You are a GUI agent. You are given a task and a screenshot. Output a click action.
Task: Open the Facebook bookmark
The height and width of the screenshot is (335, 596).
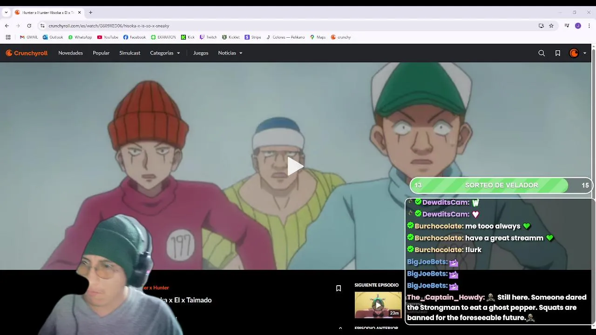[x=134, y=37]
